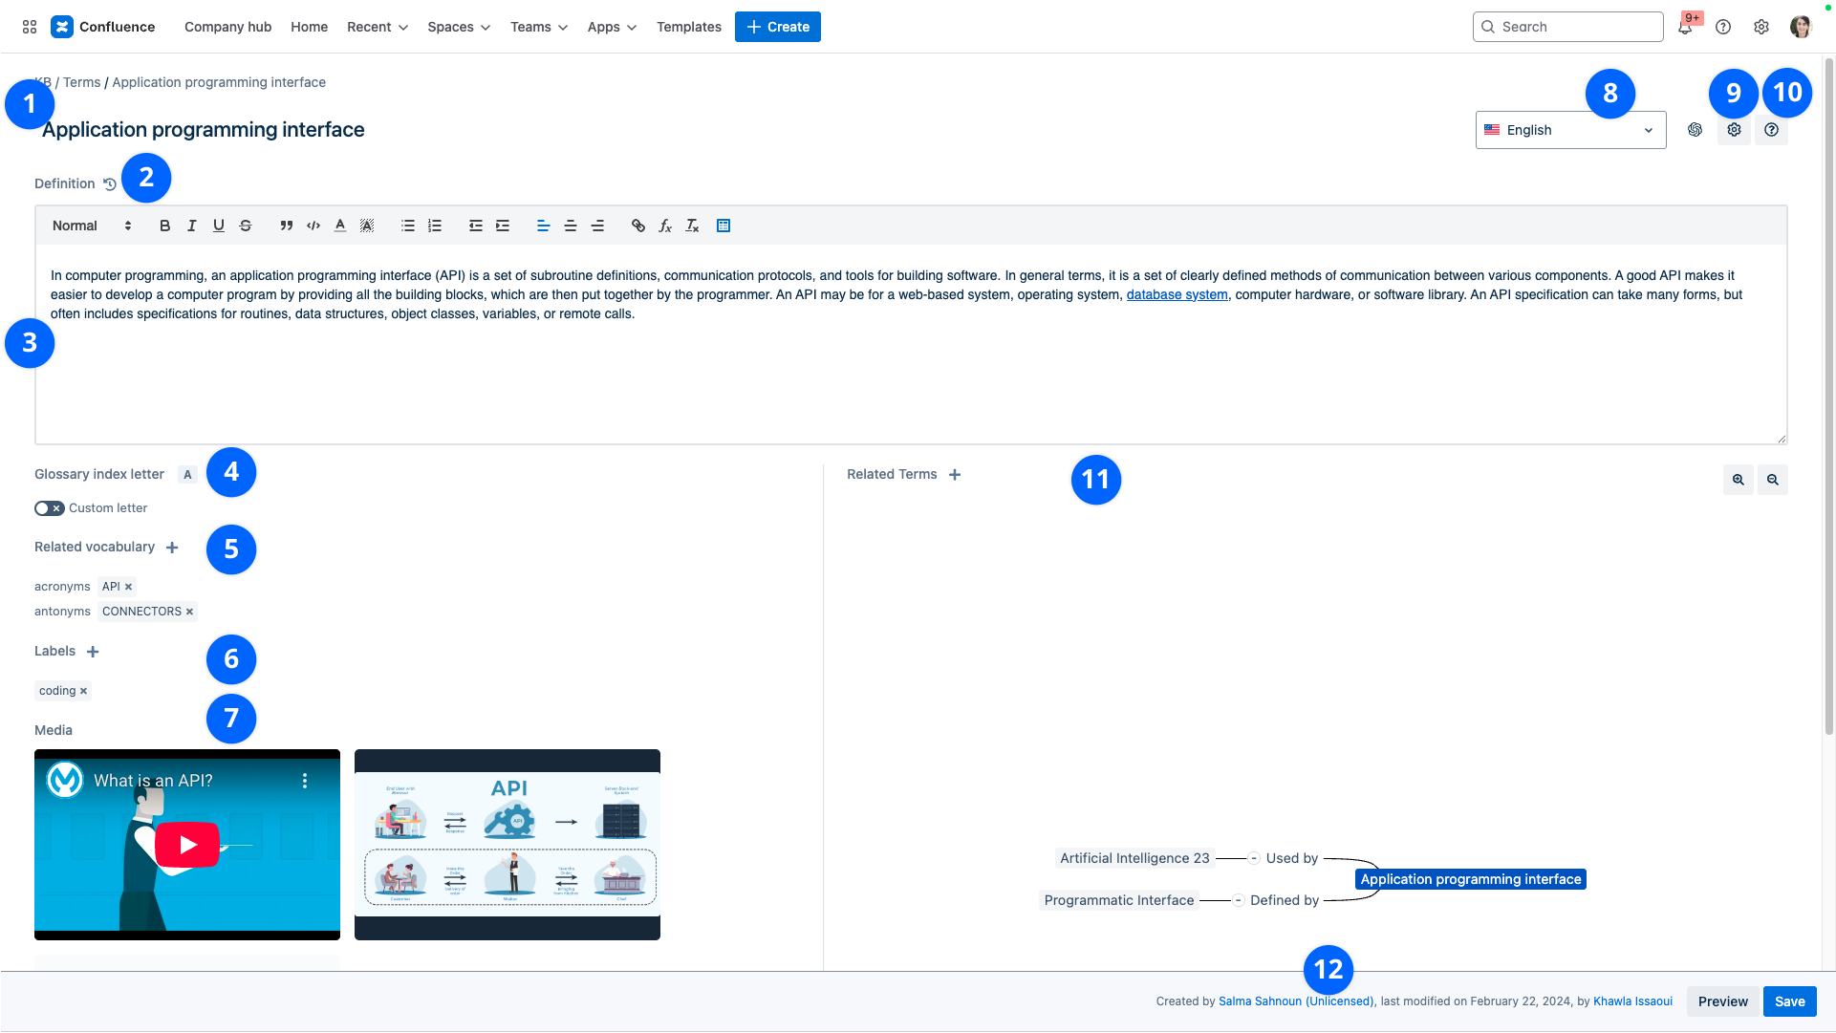1836x1033 pixels.
Task: Clear text formatting
Action: tap(692, 226)
